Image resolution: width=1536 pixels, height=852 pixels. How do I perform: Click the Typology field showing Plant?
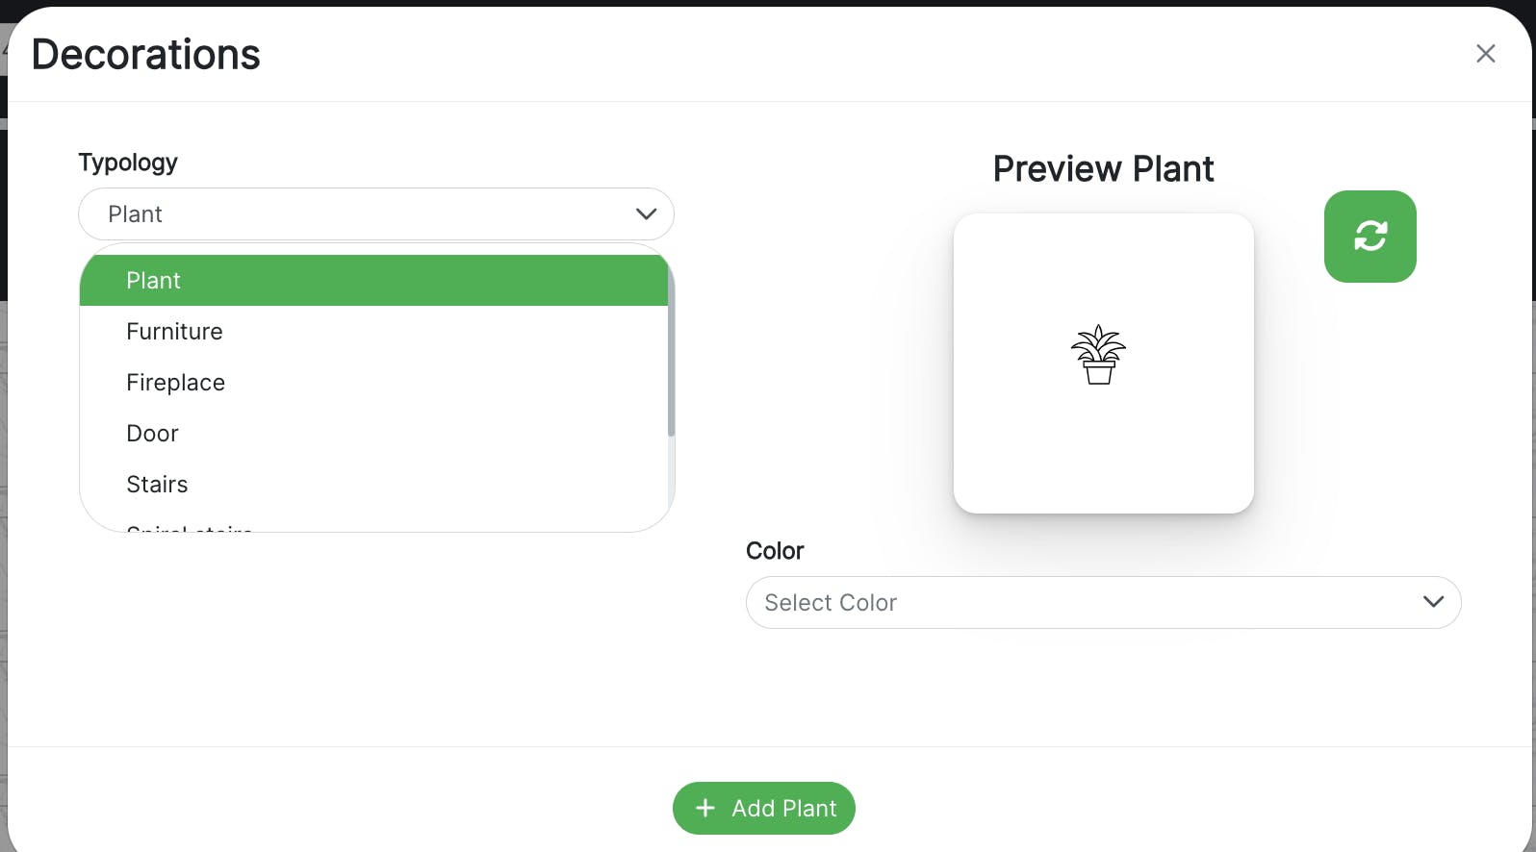point(356,213)
